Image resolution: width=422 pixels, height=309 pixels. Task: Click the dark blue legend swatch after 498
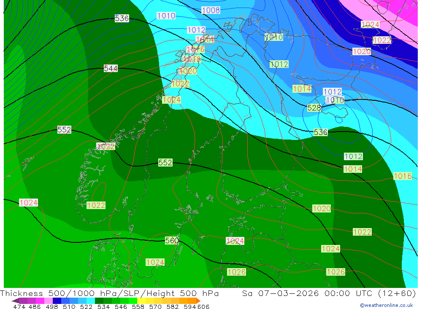click(57, 301)
